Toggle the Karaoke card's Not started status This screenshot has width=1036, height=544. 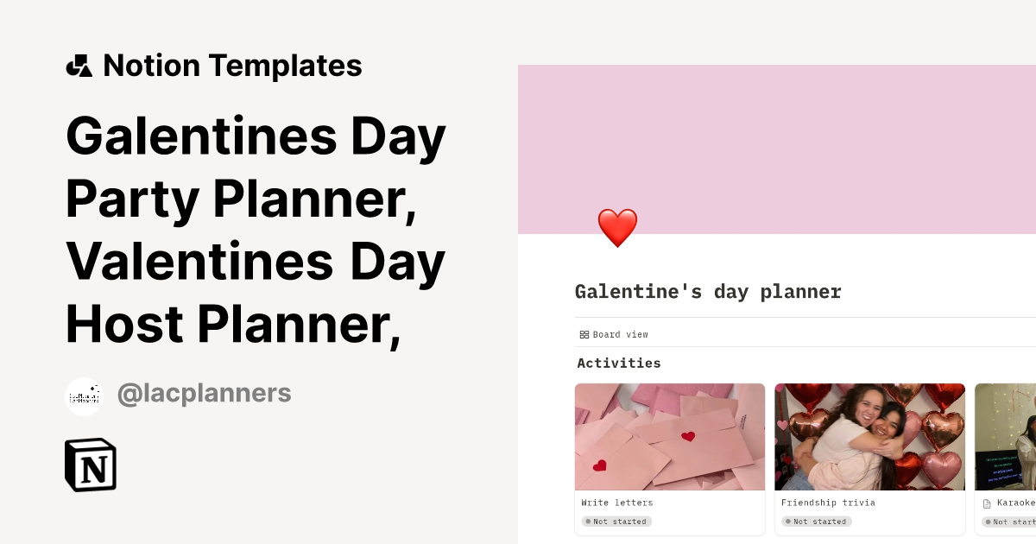click(1012, 522)
